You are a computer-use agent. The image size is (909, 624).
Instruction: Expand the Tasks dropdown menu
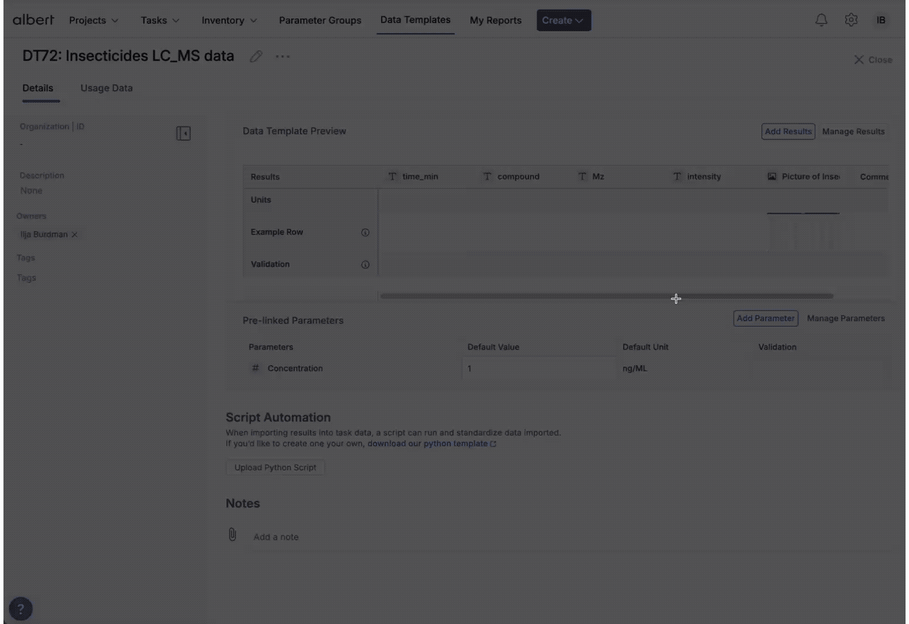pyautogui.click(x=160, y=20)
